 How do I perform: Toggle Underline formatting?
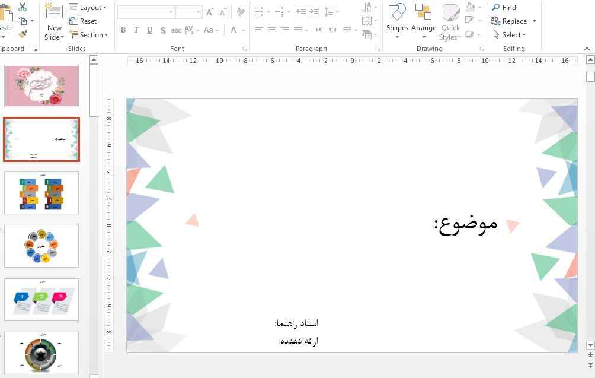pos(149,30)
